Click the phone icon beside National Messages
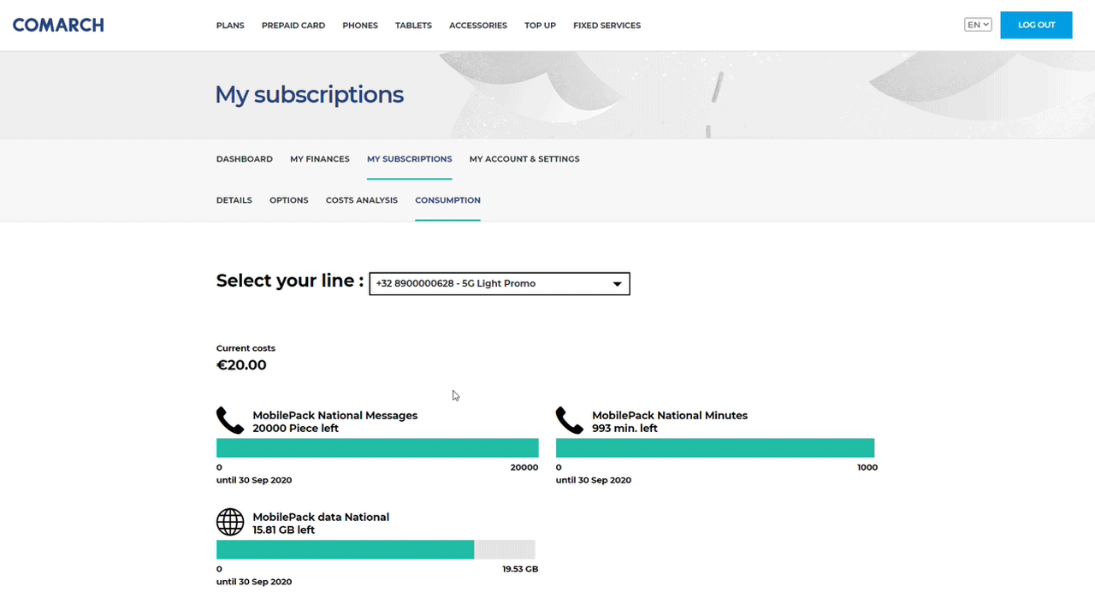 (229, 420)
